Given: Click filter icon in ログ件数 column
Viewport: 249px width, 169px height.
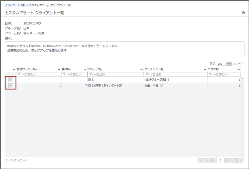Looking at the screenshot, I should [210, 74].
